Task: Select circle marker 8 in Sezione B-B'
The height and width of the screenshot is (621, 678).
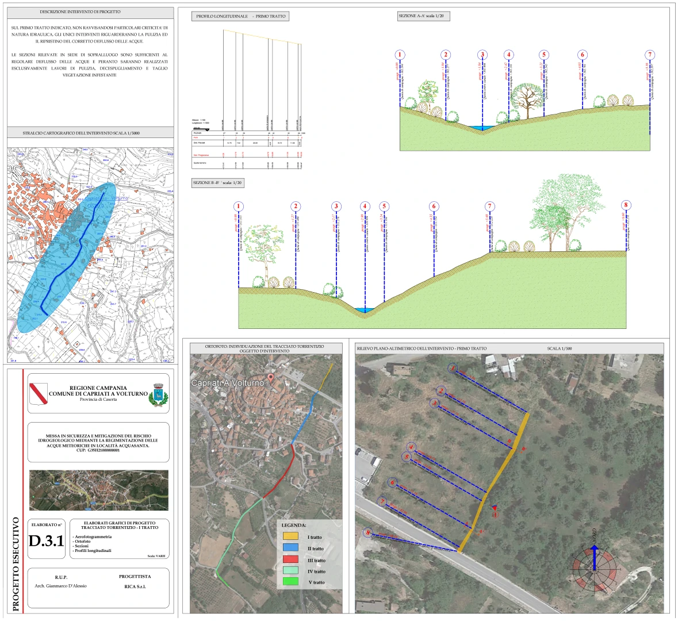Action: click(626, 205)
